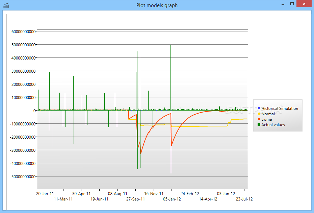Click the 30000000000 y-axis label
This screenshot has width=314, height=213.
coord(24,71)
